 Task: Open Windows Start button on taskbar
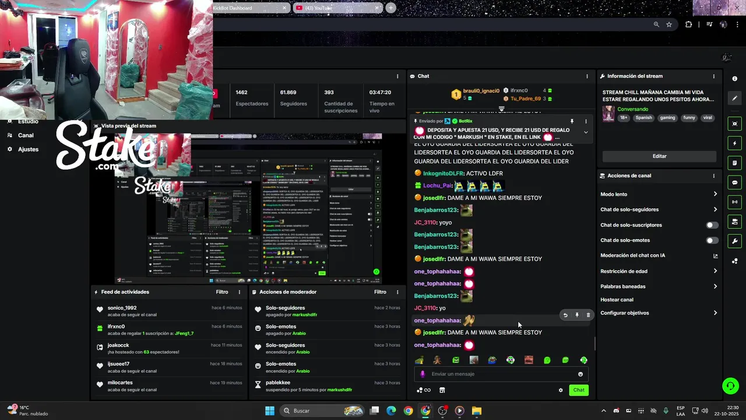pos(270,411)
